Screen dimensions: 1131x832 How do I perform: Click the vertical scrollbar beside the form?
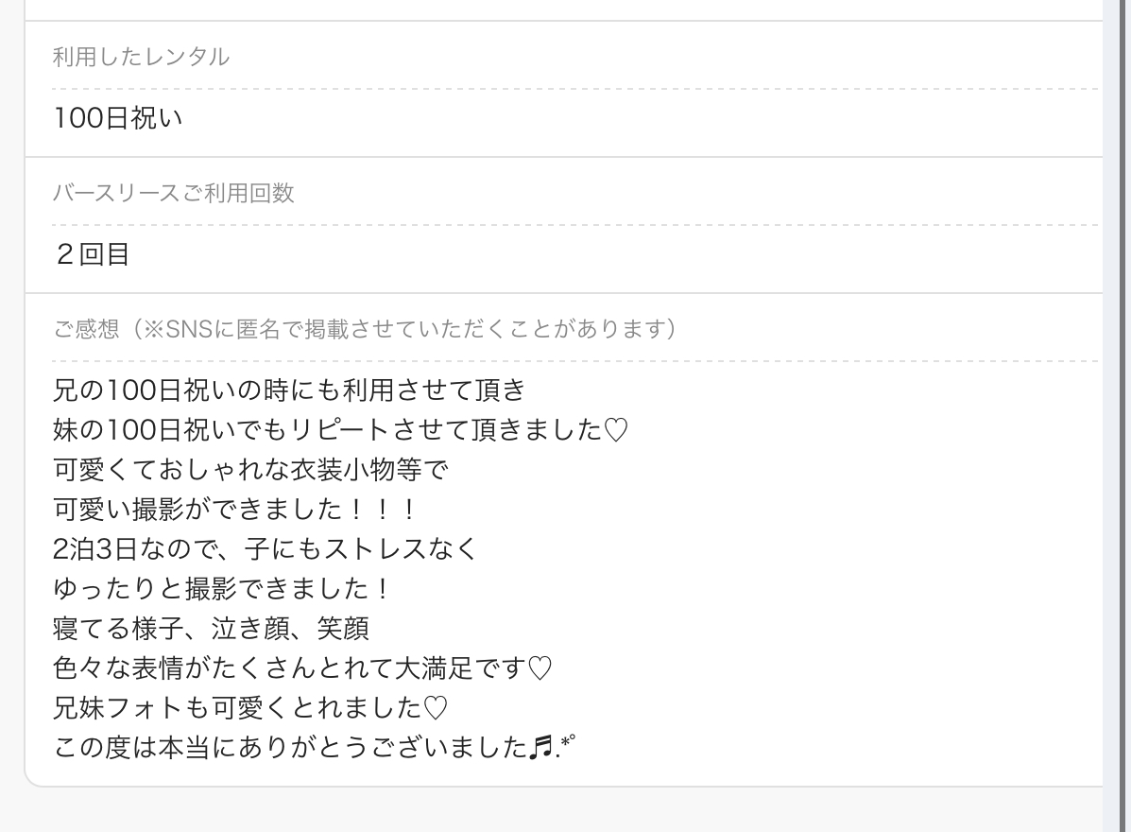[x=1115, y=416]
